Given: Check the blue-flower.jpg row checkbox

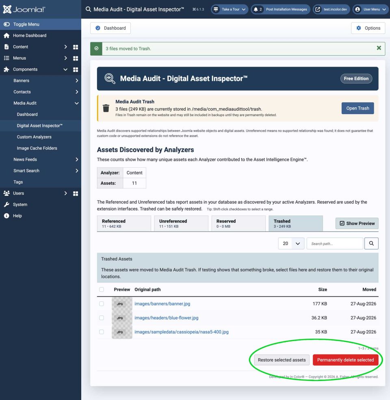Looking at the screenshot, I should [x=102, y=318].
